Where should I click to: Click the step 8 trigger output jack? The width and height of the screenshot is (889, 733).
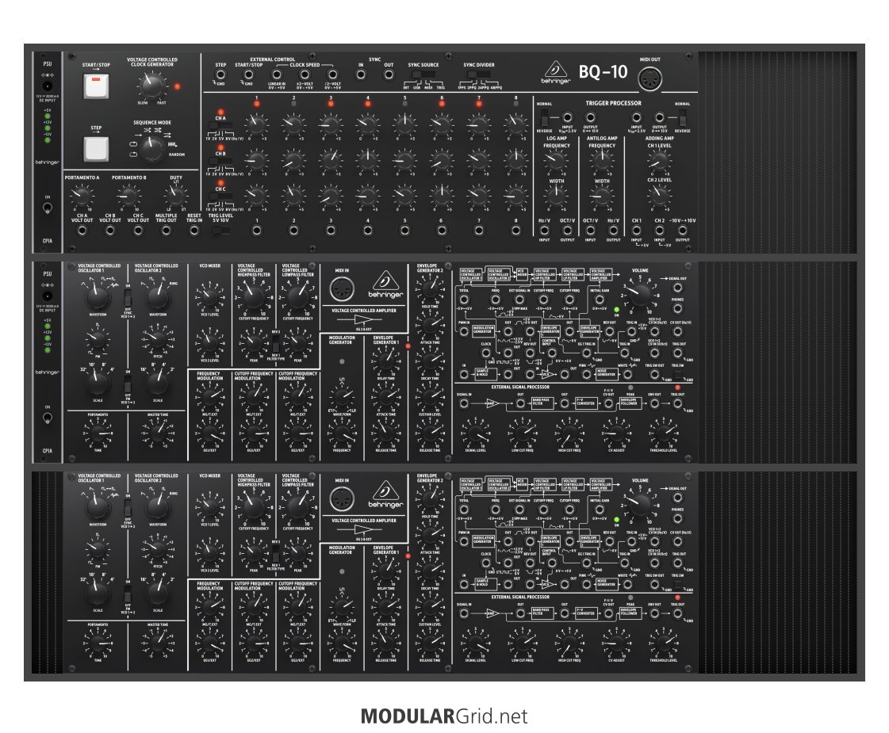[515, 231]
